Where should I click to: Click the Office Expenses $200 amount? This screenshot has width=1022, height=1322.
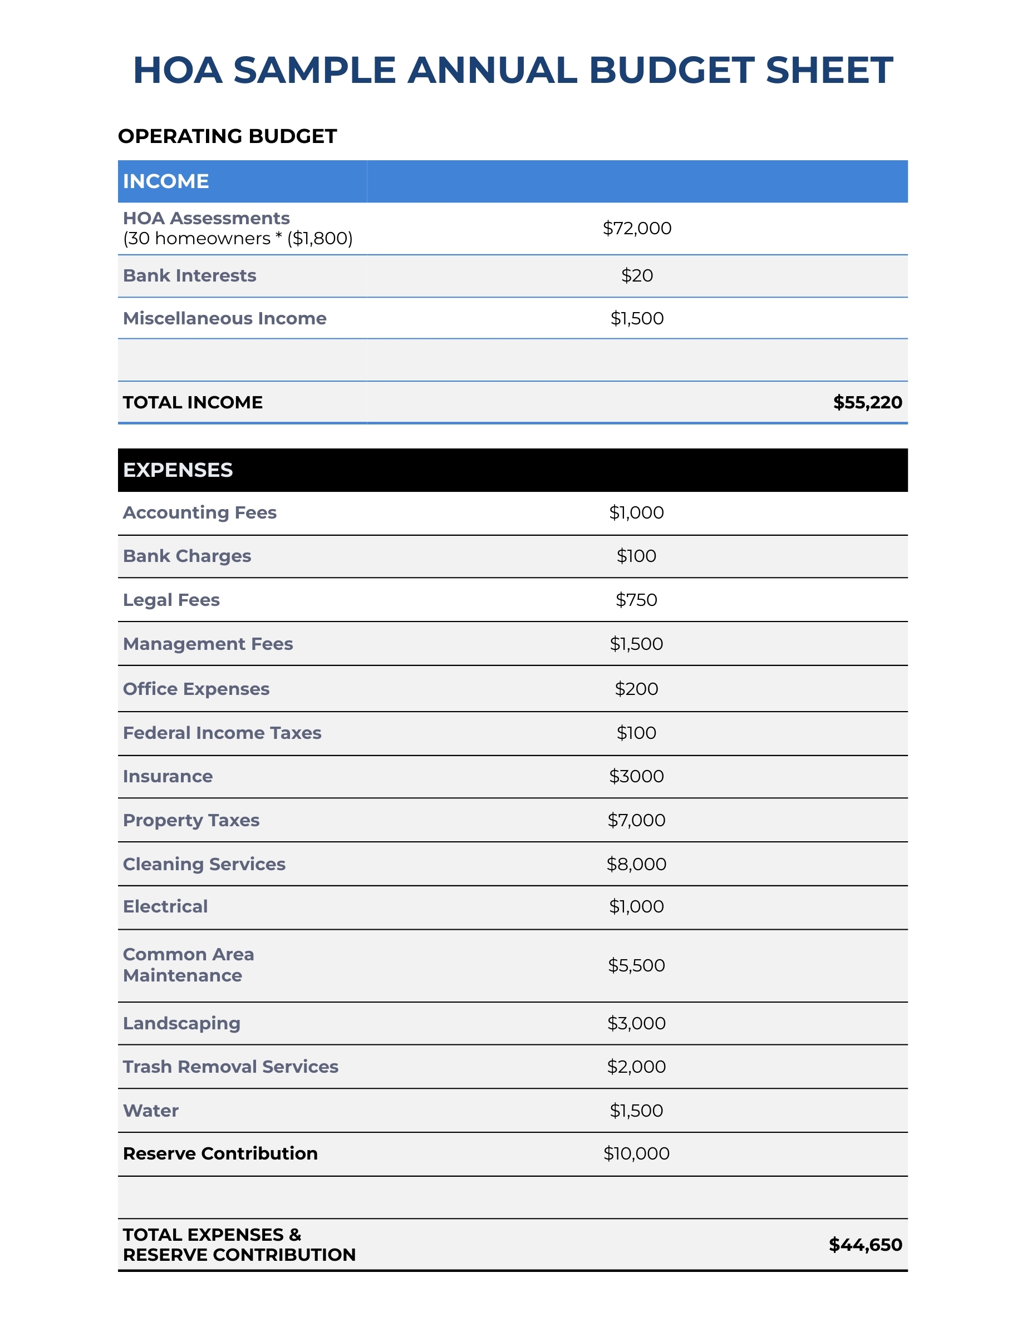636,689
